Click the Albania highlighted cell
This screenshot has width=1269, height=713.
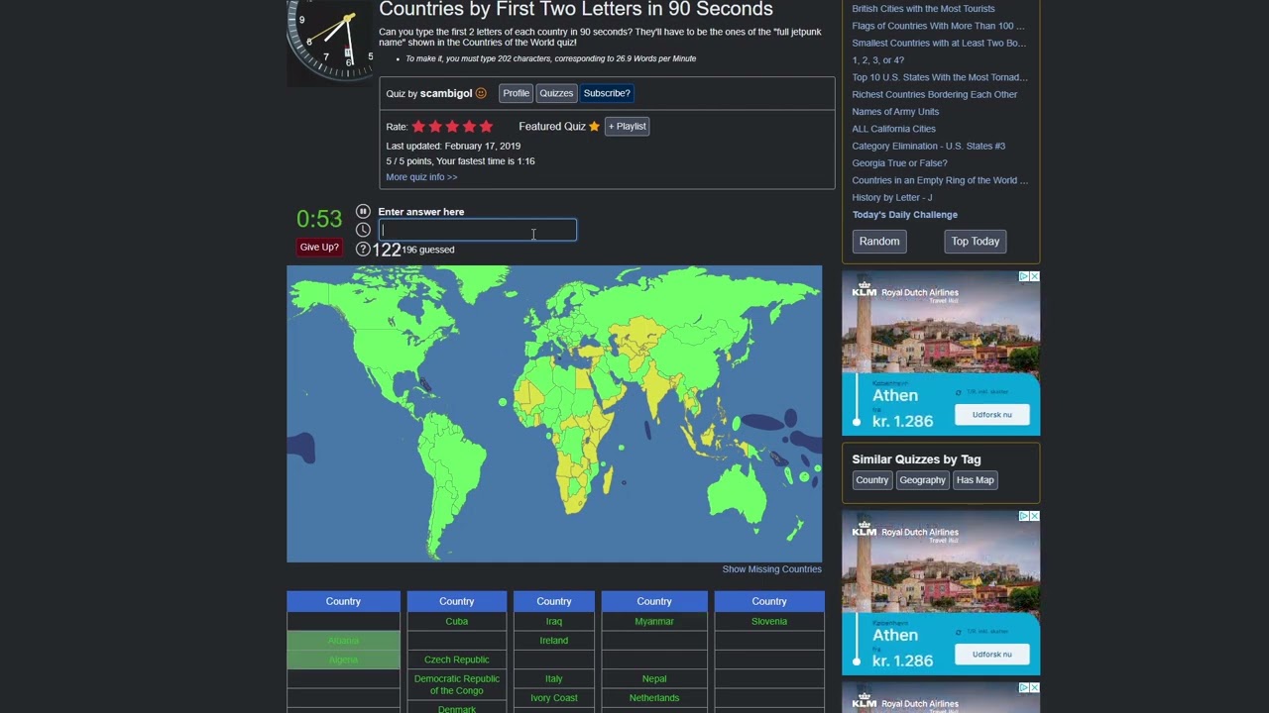(343, 641)
